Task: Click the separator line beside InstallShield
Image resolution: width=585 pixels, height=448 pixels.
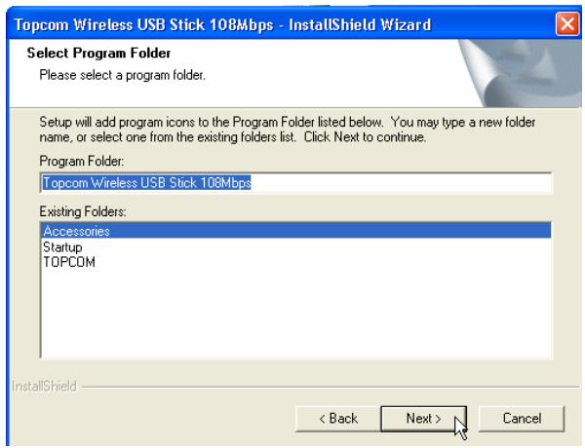Action: tap(331, 387)
